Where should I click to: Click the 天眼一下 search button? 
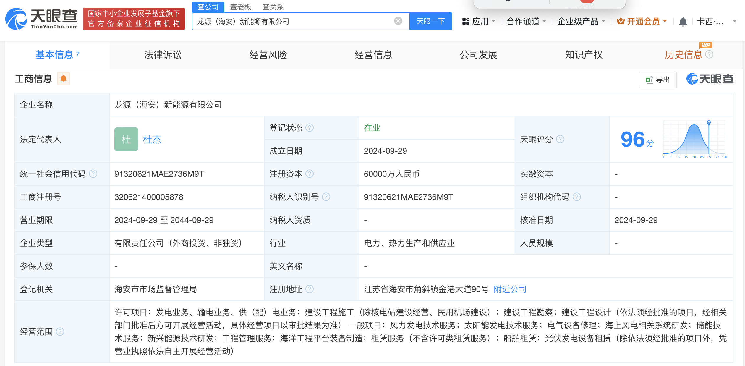pos(430,21)
